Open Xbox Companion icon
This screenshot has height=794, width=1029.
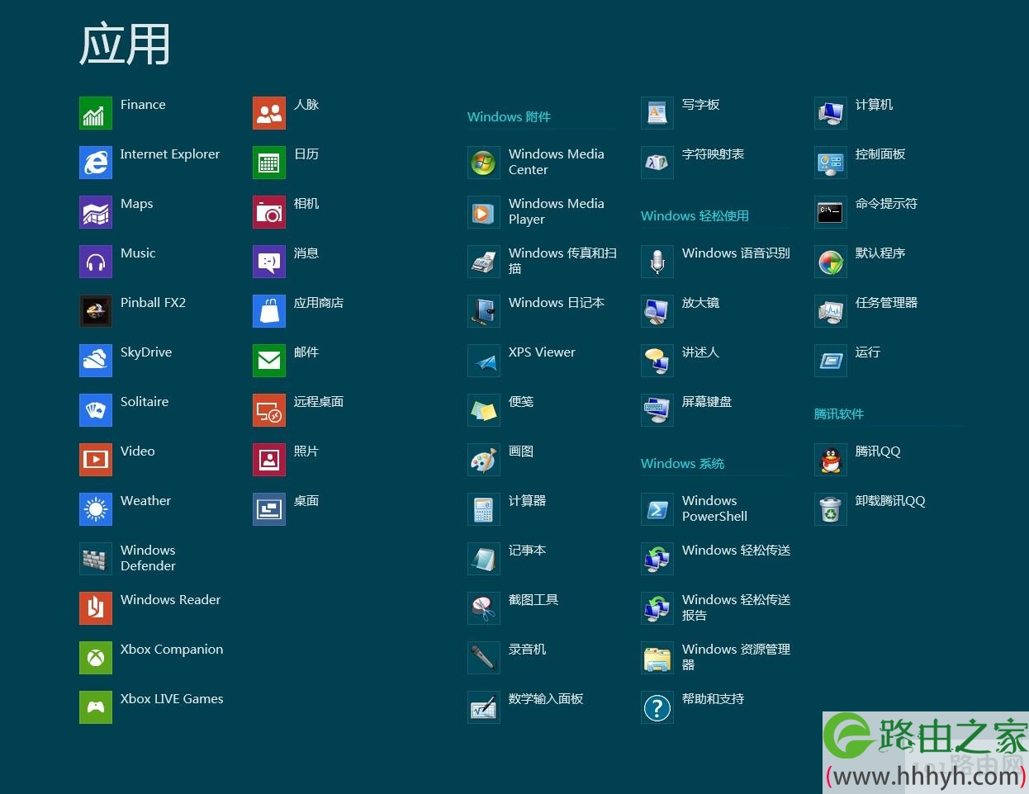point(96,658)
